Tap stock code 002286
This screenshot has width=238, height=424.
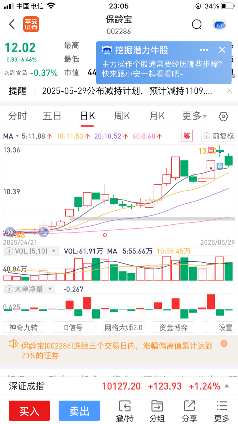(119, 32)
